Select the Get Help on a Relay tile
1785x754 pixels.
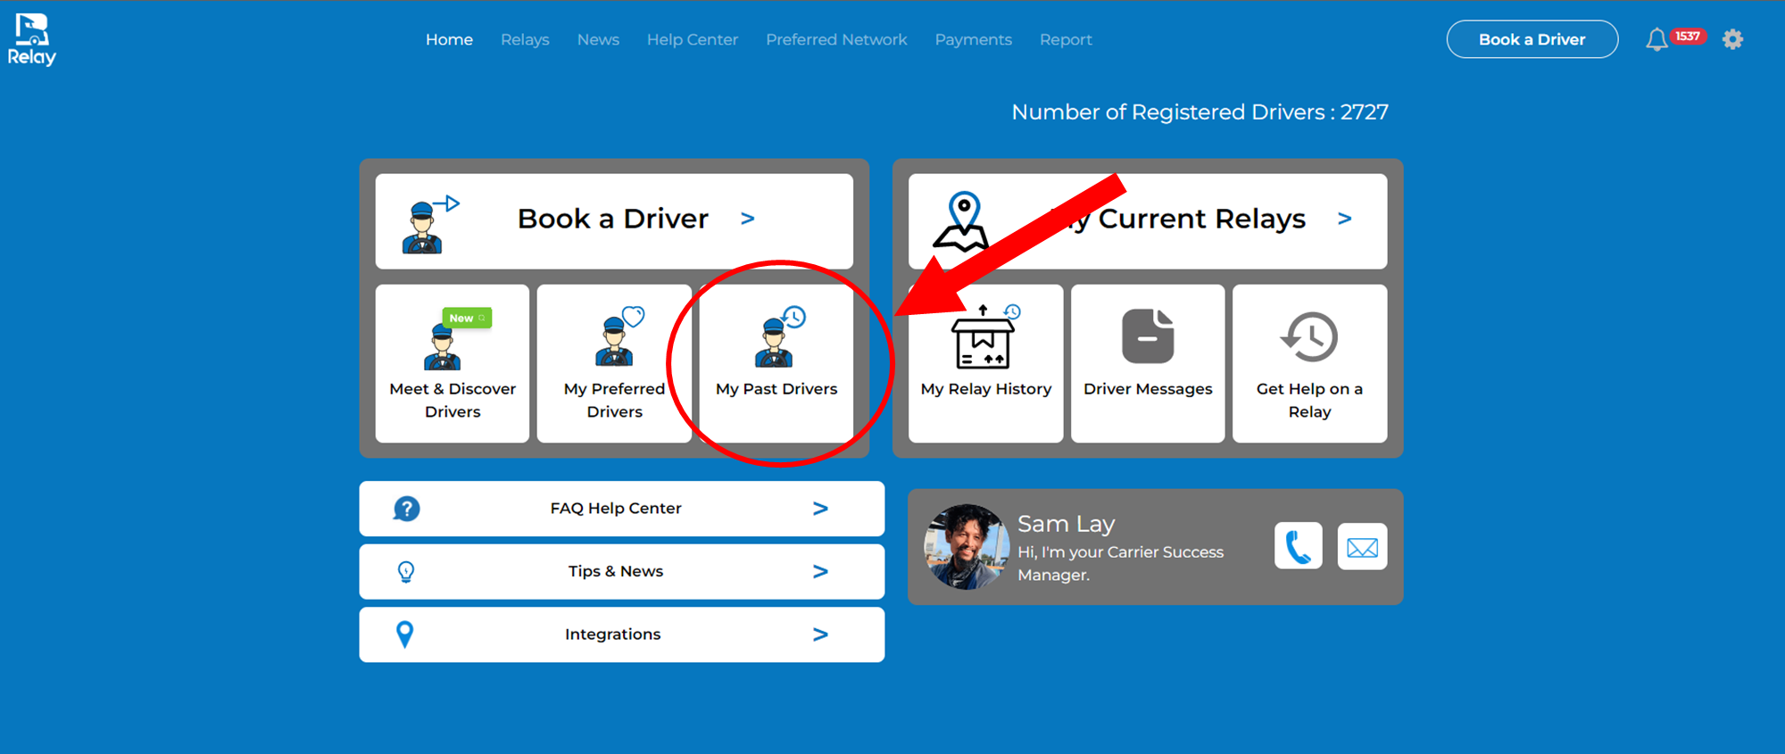point(1309,363)
